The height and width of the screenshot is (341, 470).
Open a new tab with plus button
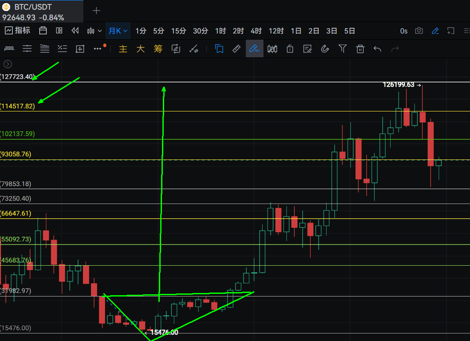point(96,11)
